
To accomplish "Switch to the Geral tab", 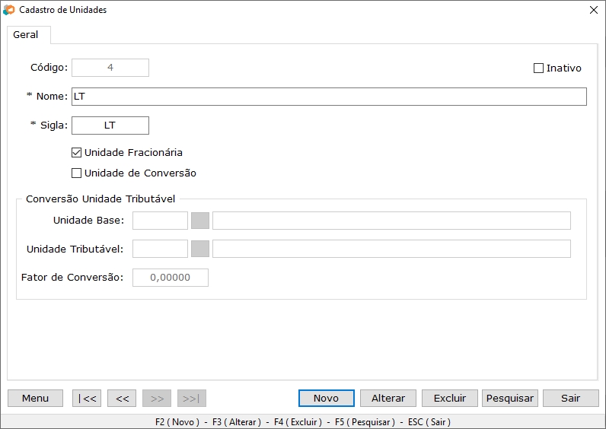I will [x=26, y=35].
